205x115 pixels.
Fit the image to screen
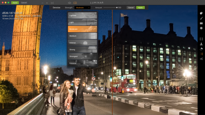[x=52, y=3]
